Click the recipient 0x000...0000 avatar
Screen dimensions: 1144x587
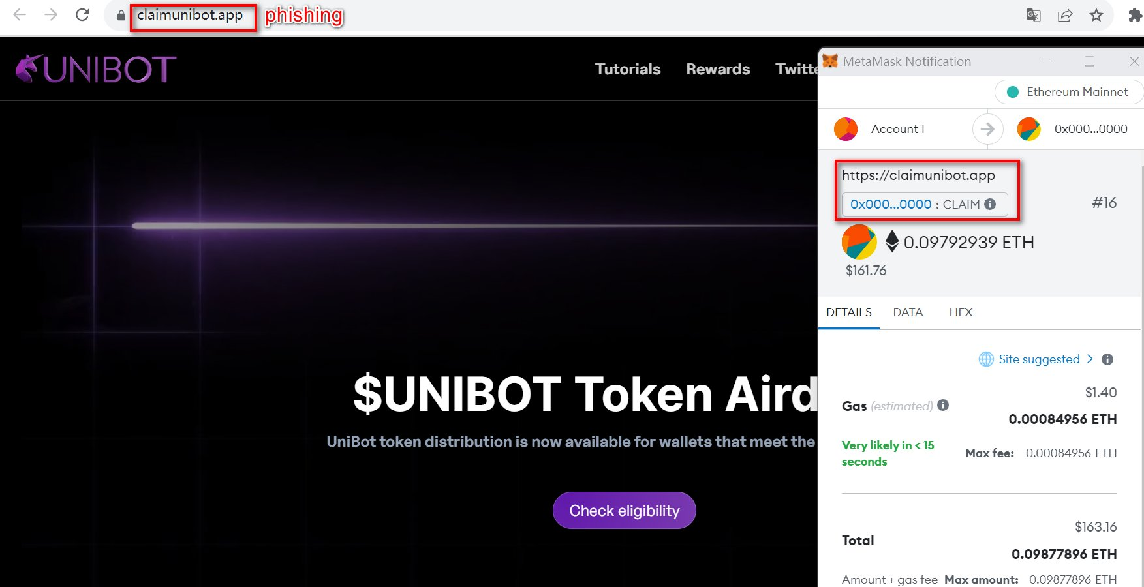[1029, 129]
